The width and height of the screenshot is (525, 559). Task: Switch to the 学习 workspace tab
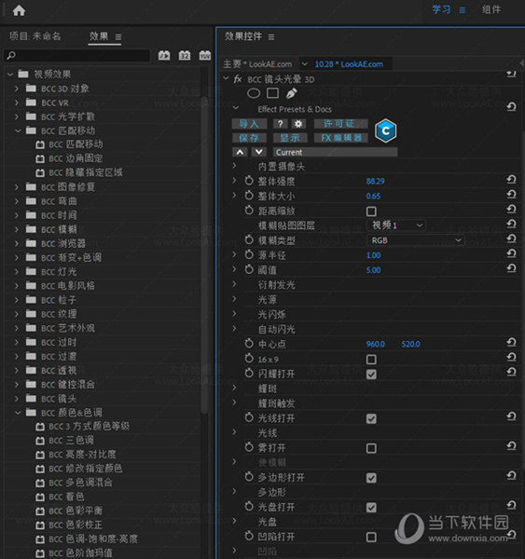point(441,9)
